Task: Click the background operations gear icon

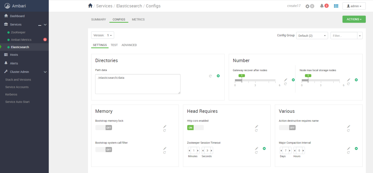Action: pos(307,6)
